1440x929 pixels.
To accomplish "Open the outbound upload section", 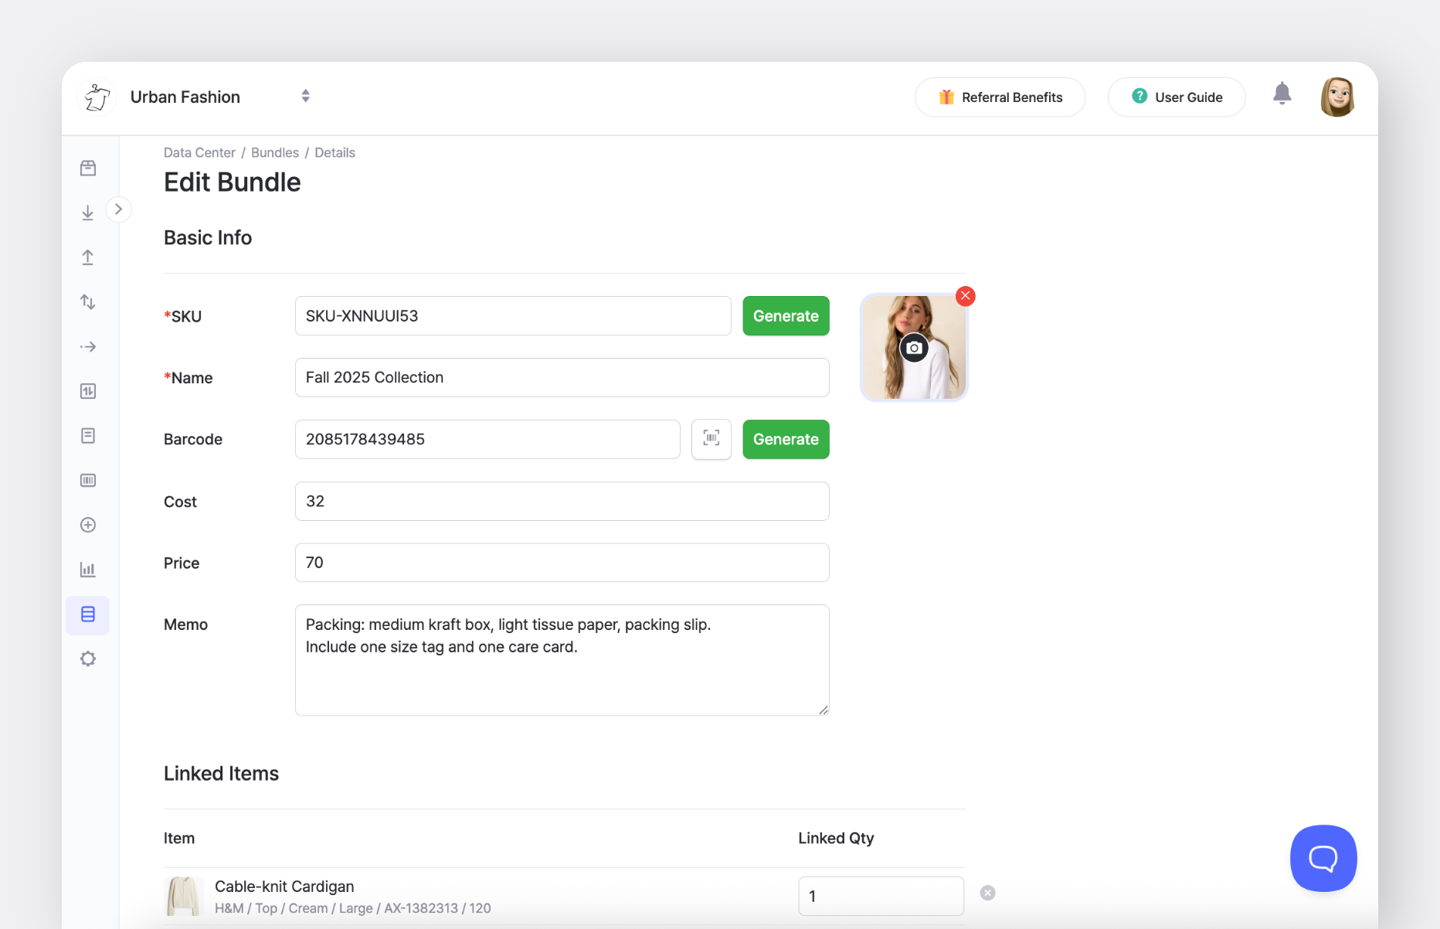I will pyautogui.click(x=88, y=257).
